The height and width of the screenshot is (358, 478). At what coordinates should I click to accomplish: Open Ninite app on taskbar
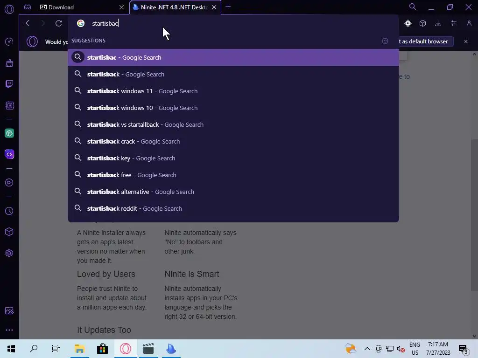[171, 349]
